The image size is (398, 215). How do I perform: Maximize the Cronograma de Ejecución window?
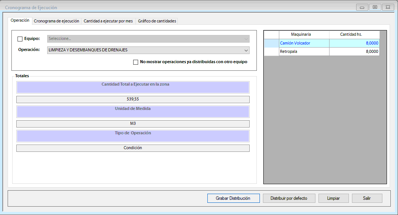pyautogui.click(x=375, y=7)
